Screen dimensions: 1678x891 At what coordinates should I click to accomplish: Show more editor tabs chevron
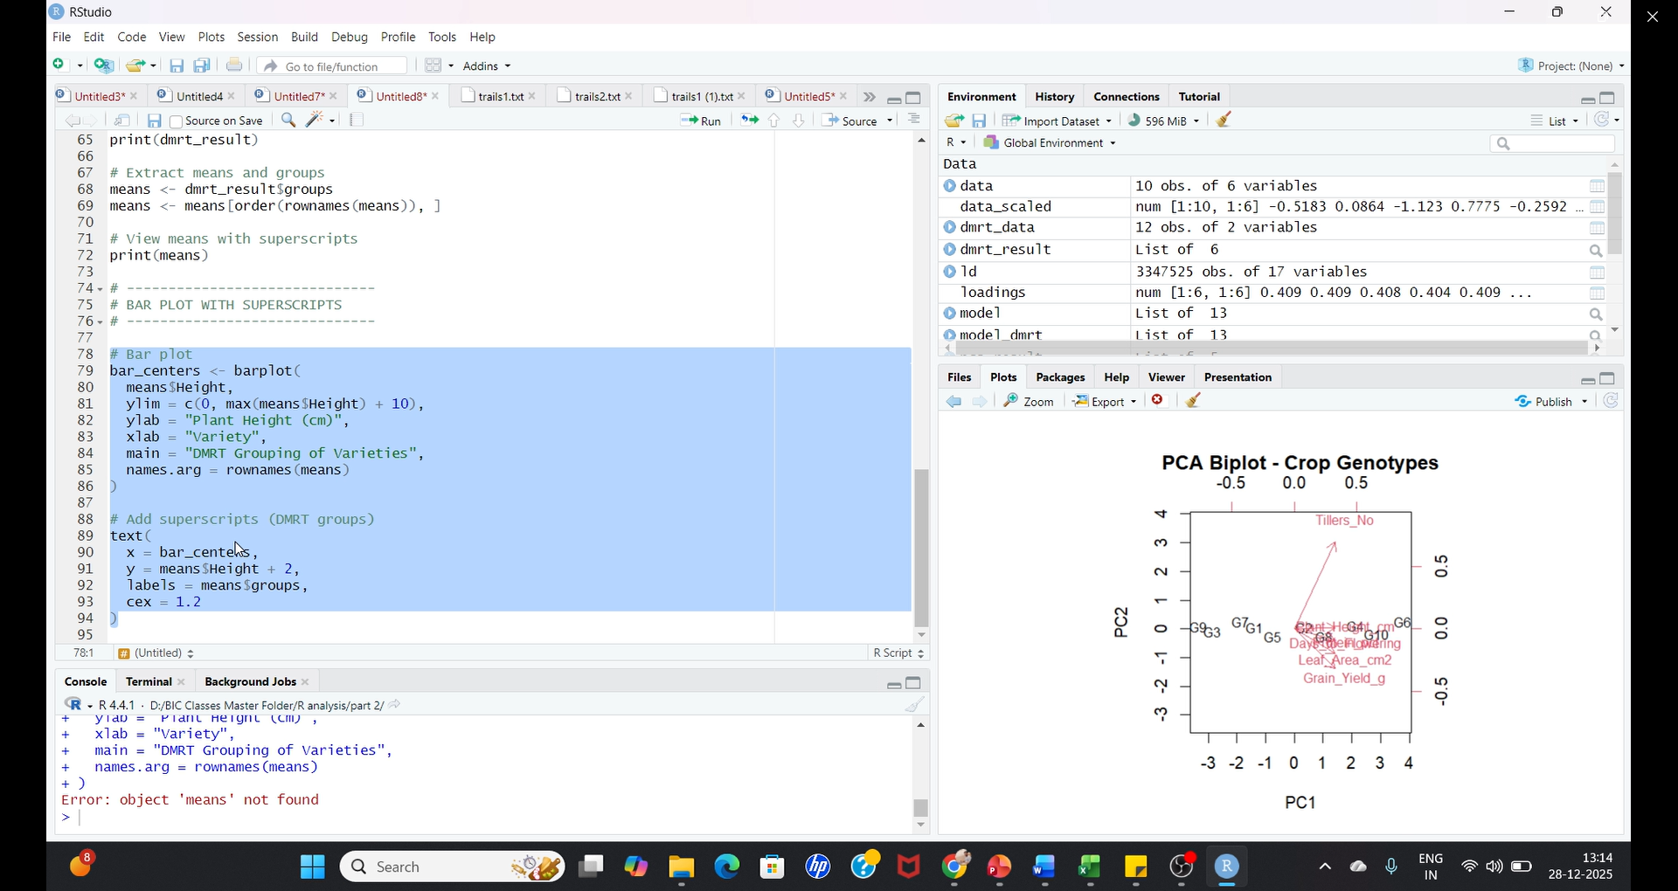point(870,97)
